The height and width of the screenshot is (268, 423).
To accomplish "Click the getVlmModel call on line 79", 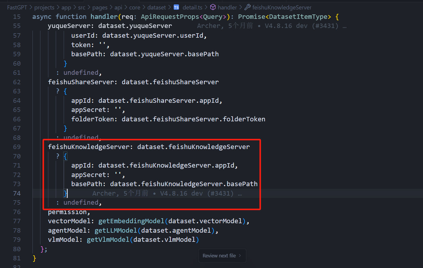I will click(x=108, y=240).
